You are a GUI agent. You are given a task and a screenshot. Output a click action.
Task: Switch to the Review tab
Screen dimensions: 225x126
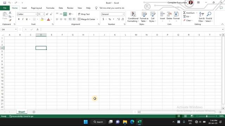click(x=70, y=8)
